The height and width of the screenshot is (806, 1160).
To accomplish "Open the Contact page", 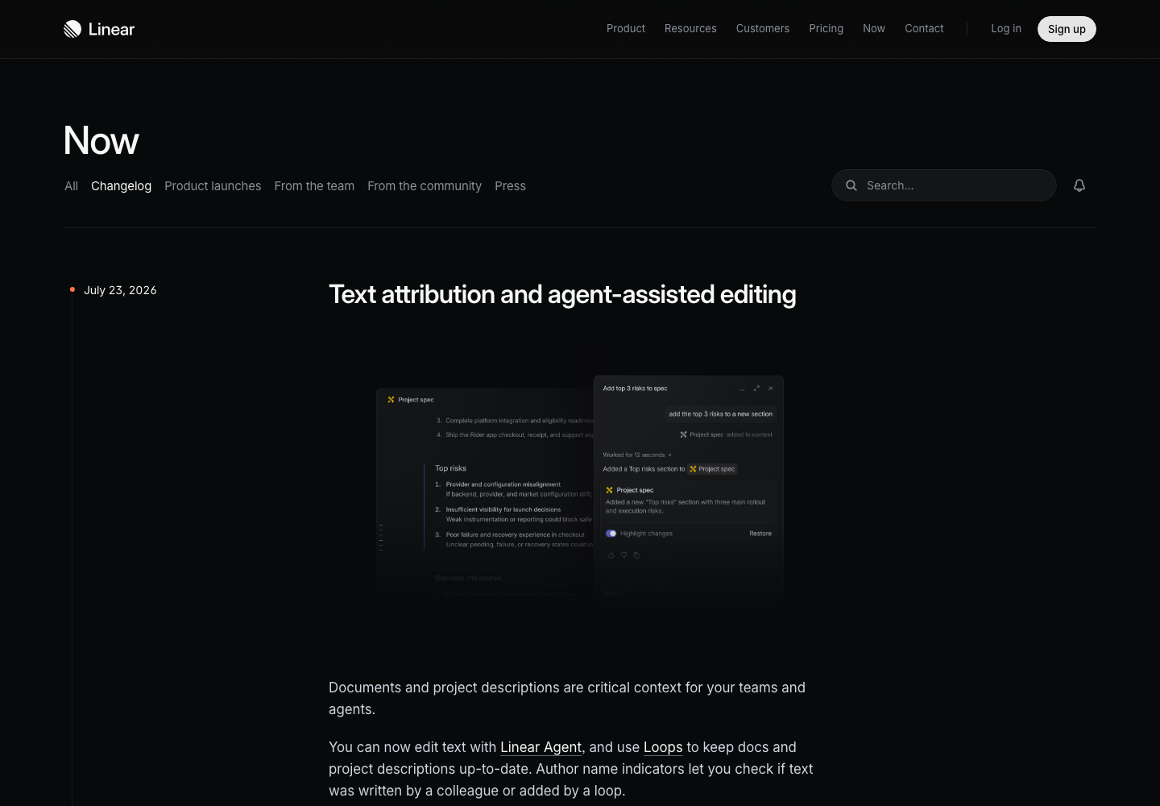I will tap(924, 28).
